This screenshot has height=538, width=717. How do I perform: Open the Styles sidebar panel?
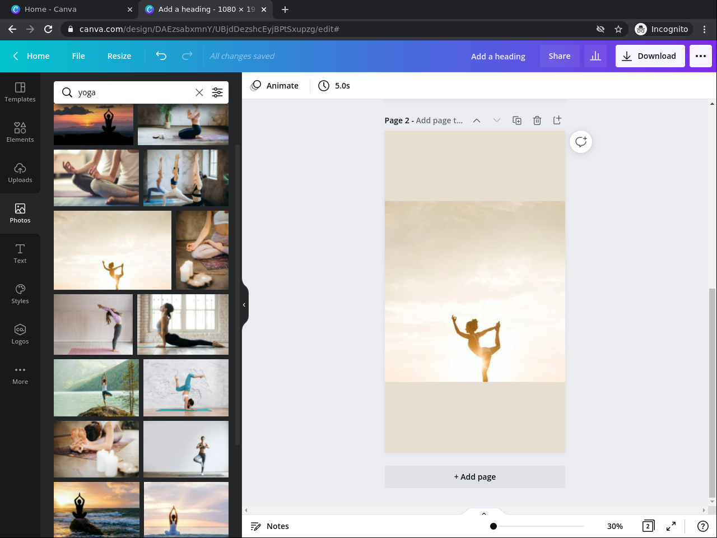pyautogui.click(x=20, y=294)
